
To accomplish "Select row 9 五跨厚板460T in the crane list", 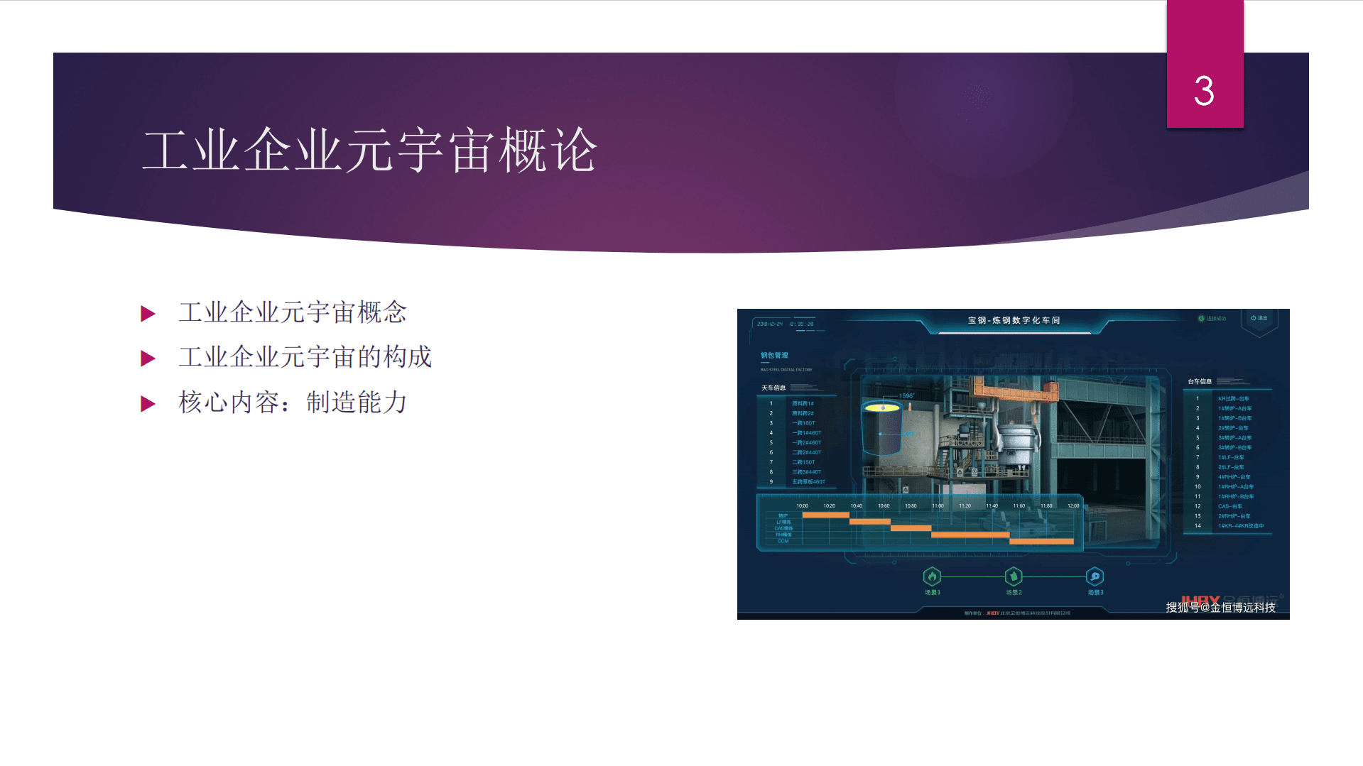I will tap(808, 482).
